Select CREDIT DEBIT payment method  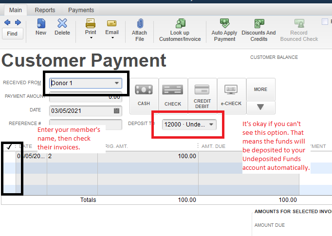202,96
